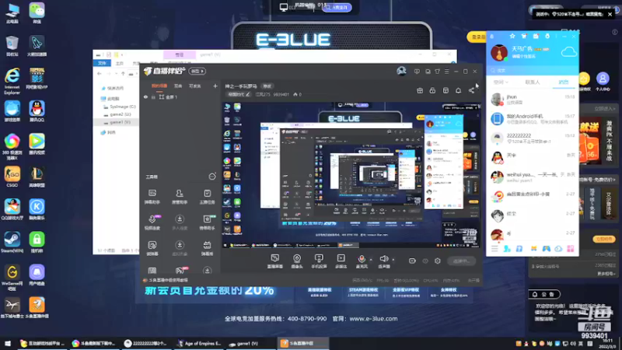Add camera source in bottom toolbar
The height and width of the screenshot is (350, 622).
[x=297, y=261]
